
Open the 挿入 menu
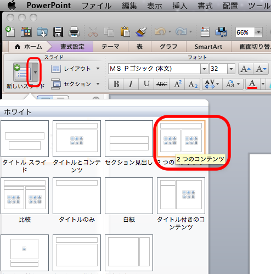pos(180,5)
